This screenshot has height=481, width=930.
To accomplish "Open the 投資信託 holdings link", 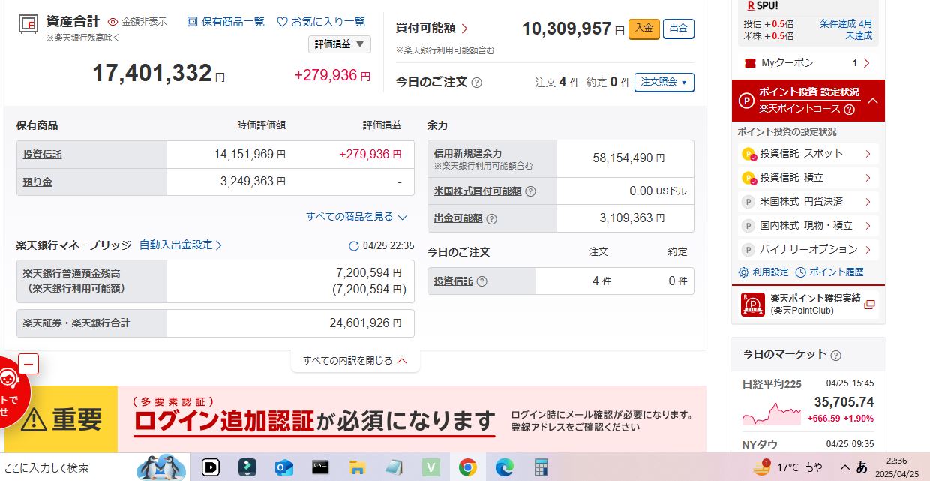I will [x=42, y=155].
